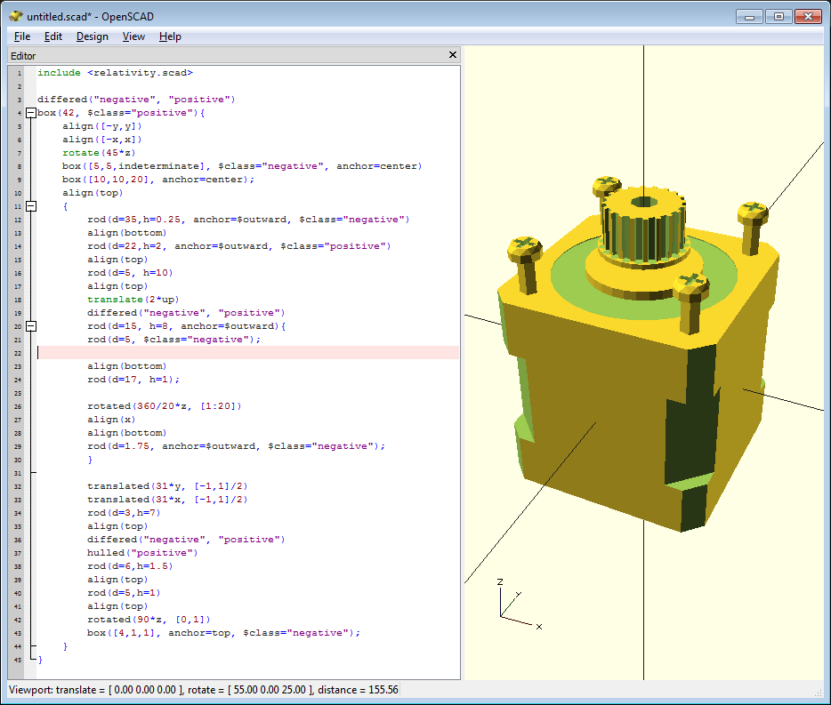Click the resize grip at window corner
This screenshot has width=831, height=705.
[818, 693]
